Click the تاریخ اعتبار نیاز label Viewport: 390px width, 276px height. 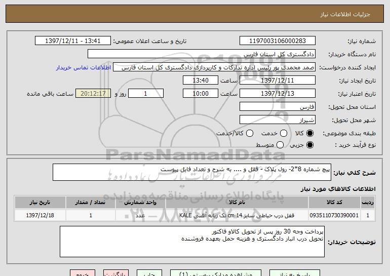point(357,94)
